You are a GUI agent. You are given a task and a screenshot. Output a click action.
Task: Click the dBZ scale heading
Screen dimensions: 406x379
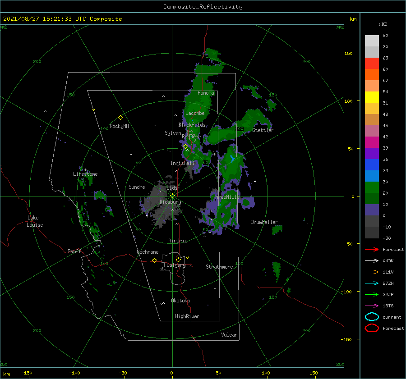click(x=383, y=24)
